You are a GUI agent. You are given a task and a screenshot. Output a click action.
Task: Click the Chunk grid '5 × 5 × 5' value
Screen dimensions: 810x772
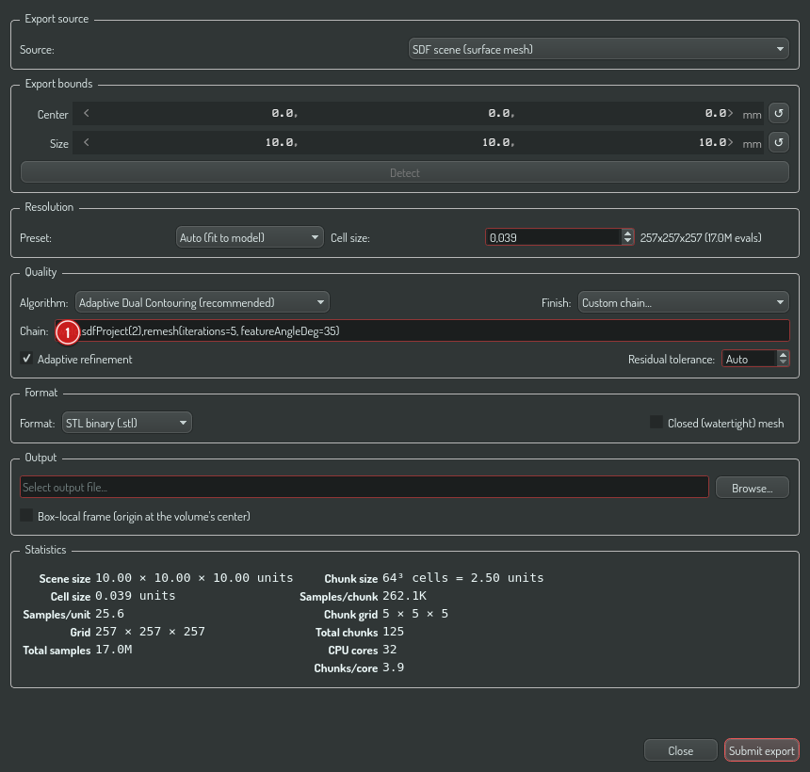(x=415, y=614)
